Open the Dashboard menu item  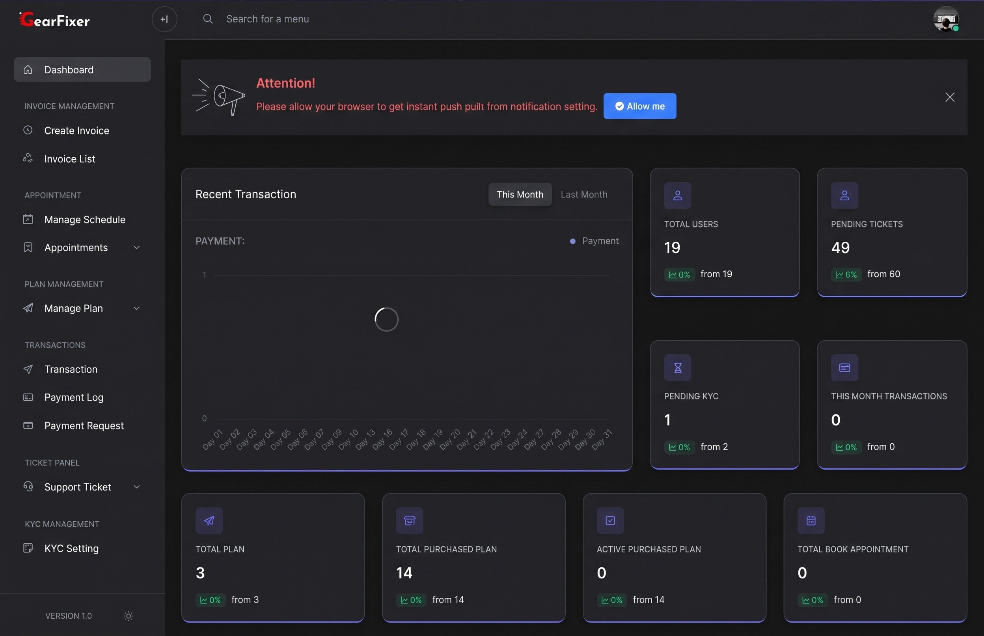tap(82, 69)
